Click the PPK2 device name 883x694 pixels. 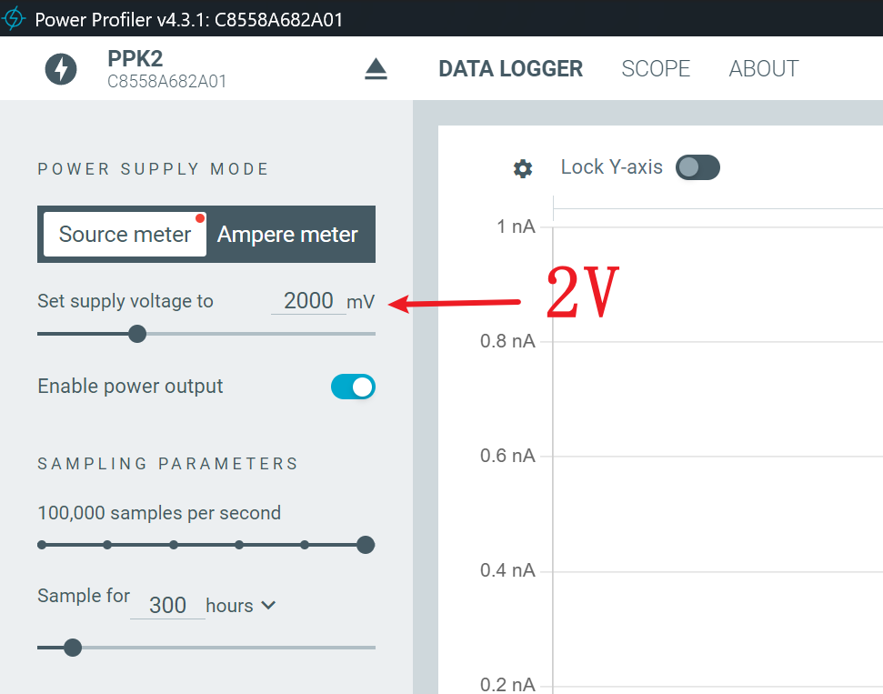click(135, 58)
